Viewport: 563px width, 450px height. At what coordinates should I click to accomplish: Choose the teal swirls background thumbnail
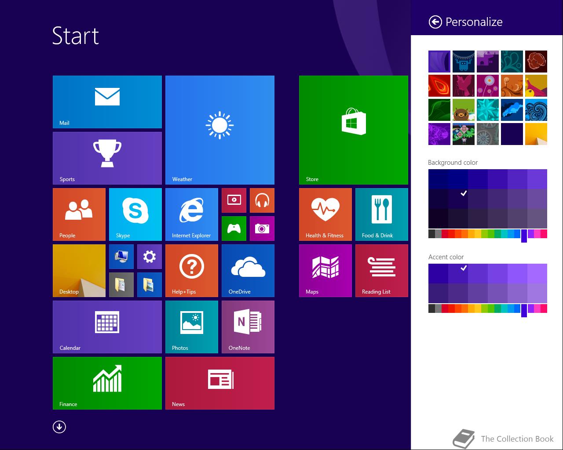point(512,62)
